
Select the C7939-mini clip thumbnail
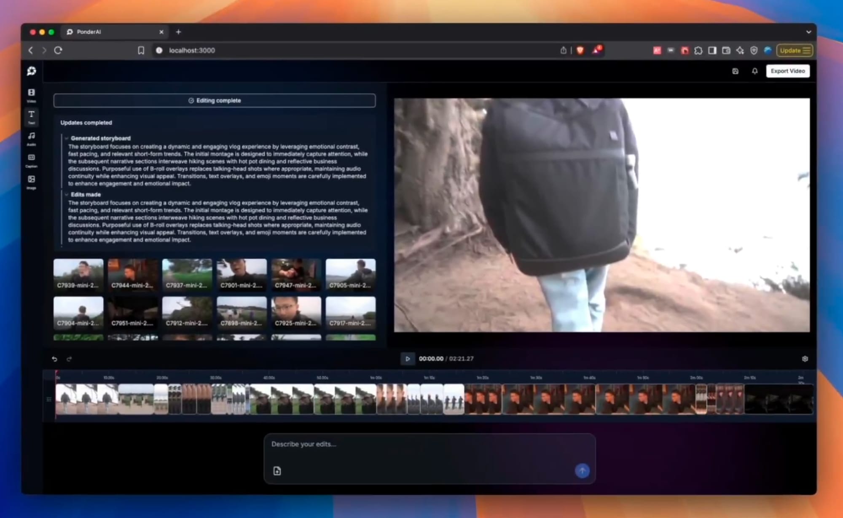(78, 275)
